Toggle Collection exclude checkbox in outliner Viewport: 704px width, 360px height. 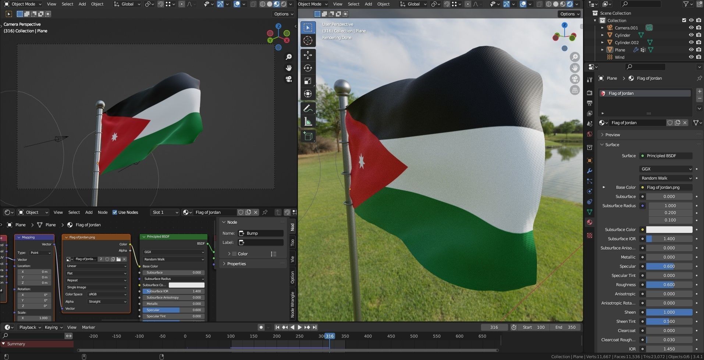tap(684, 21)
